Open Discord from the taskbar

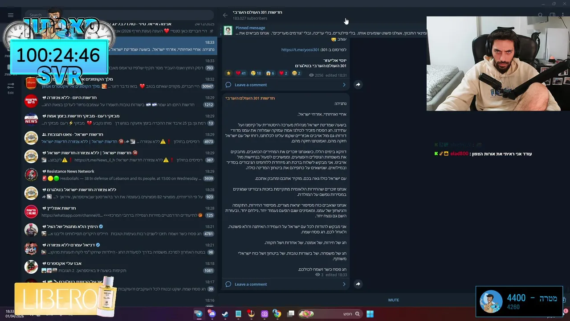point(212,314)
